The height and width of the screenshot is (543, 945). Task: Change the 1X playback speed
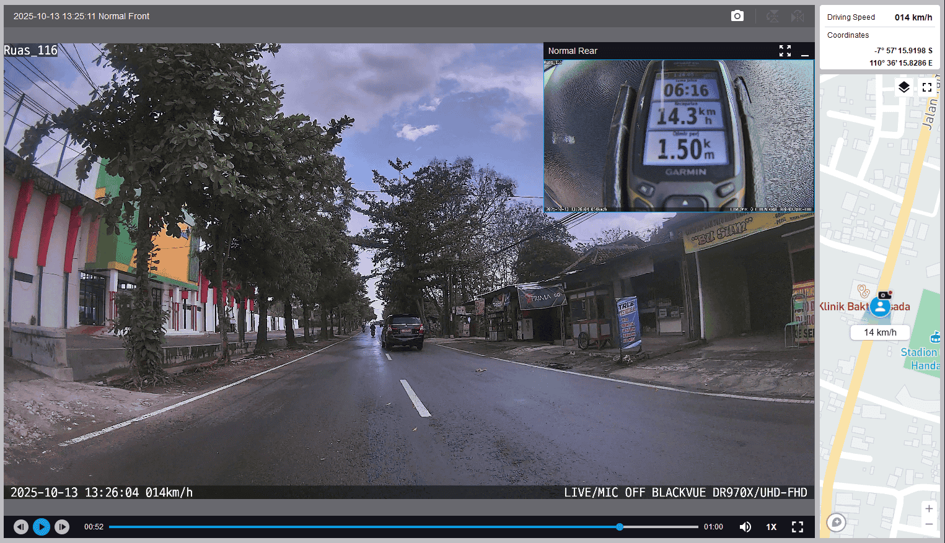[771, 527]
